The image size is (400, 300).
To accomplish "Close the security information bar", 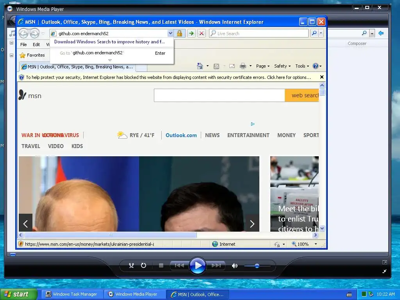I will pos(322,77).
